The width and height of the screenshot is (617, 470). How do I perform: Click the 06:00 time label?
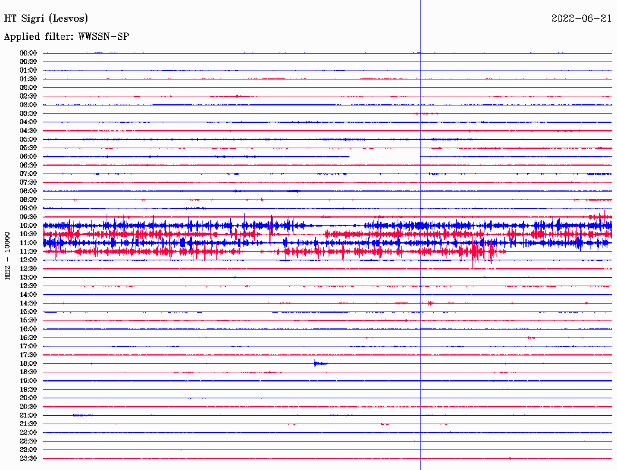pos(28,157)
